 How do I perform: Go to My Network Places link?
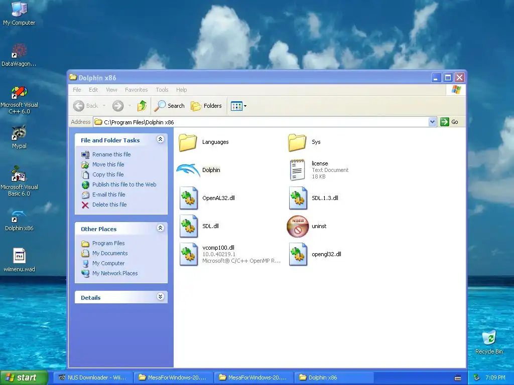115,273
